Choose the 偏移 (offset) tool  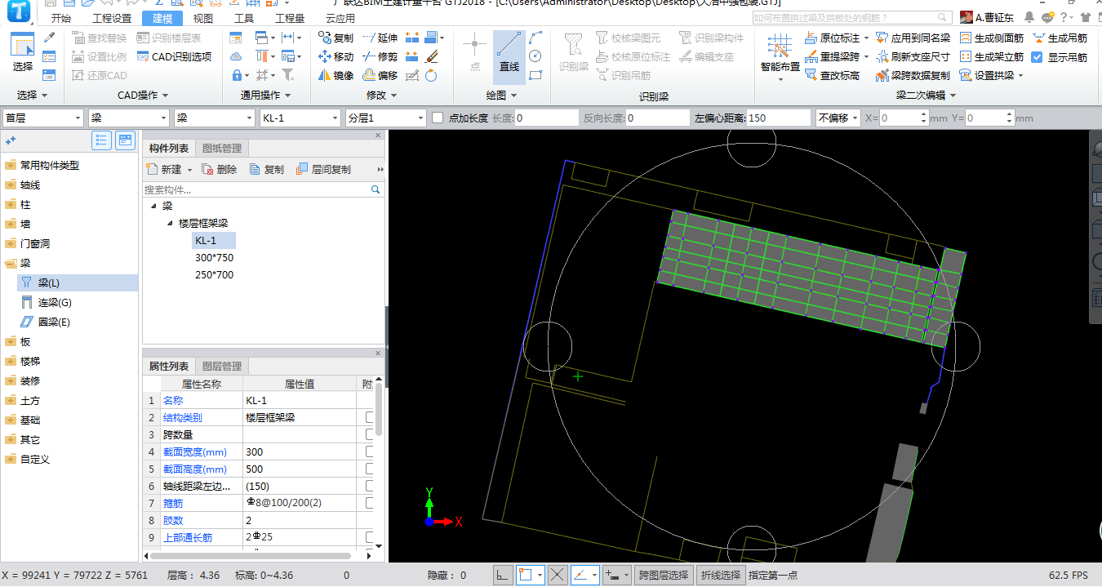[380, 75]
